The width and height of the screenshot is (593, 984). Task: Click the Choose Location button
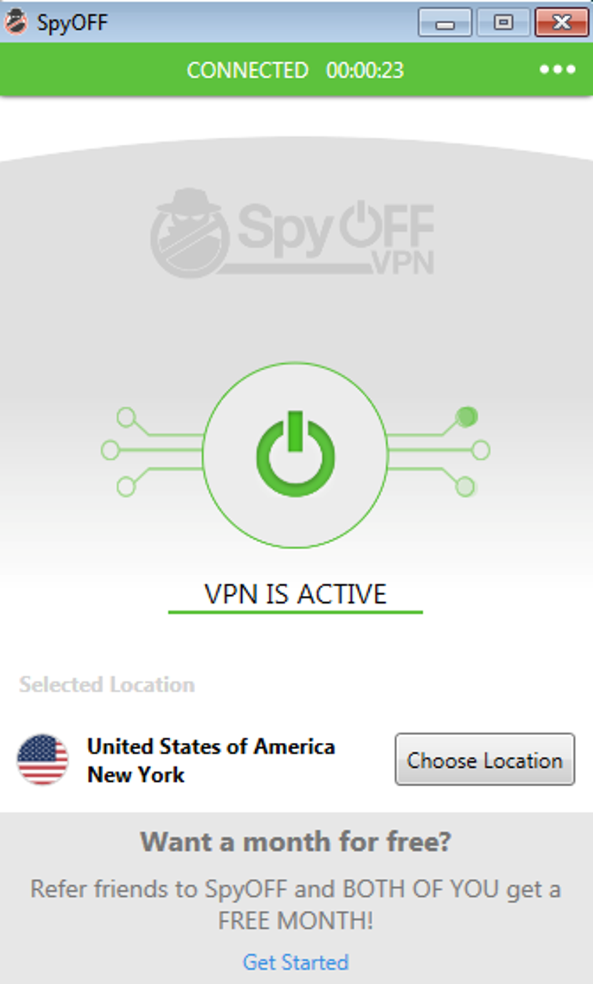click(484, 760)
